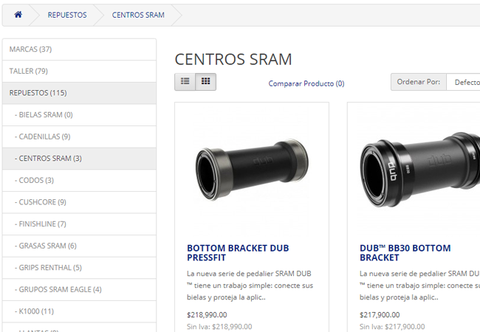Open REPUESTOS breadcrumb link

click(x=67, y=15)
